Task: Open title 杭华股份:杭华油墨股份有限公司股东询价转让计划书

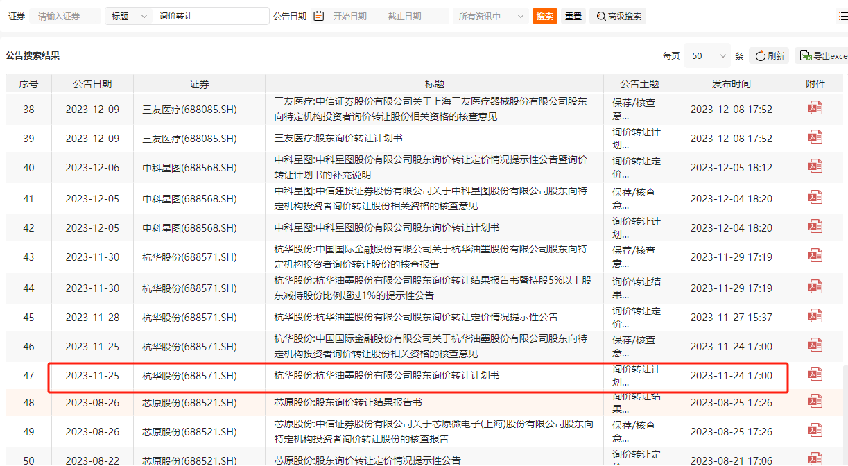Action: [387, 375]
